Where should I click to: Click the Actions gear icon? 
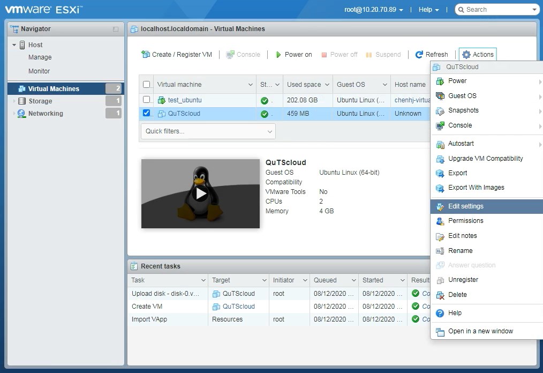pos(466,55)
